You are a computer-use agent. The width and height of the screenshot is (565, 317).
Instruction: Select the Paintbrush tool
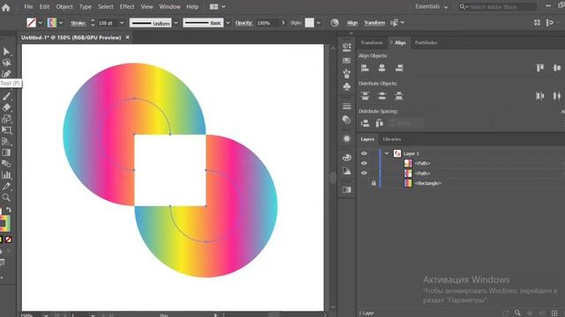pos(6,96)
